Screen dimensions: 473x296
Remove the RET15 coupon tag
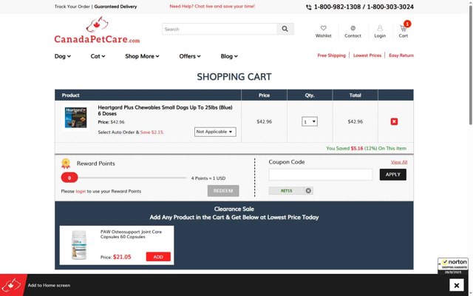pos(308,191)
